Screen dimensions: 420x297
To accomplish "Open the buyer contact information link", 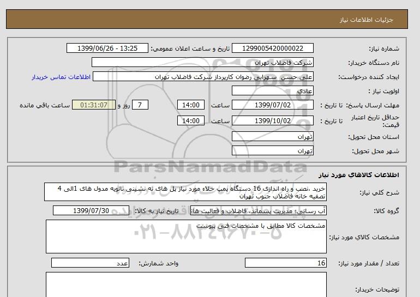I will [61, 77].
